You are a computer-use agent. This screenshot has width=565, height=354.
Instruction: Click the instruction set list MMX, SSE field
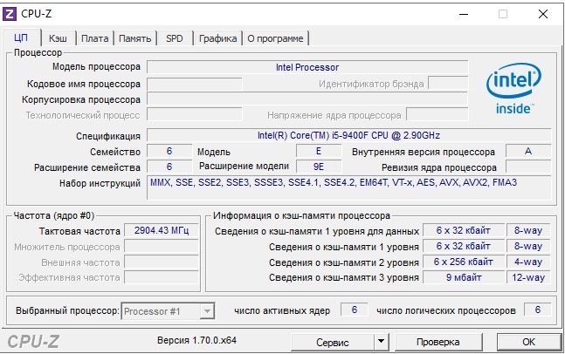coord(348,187)
